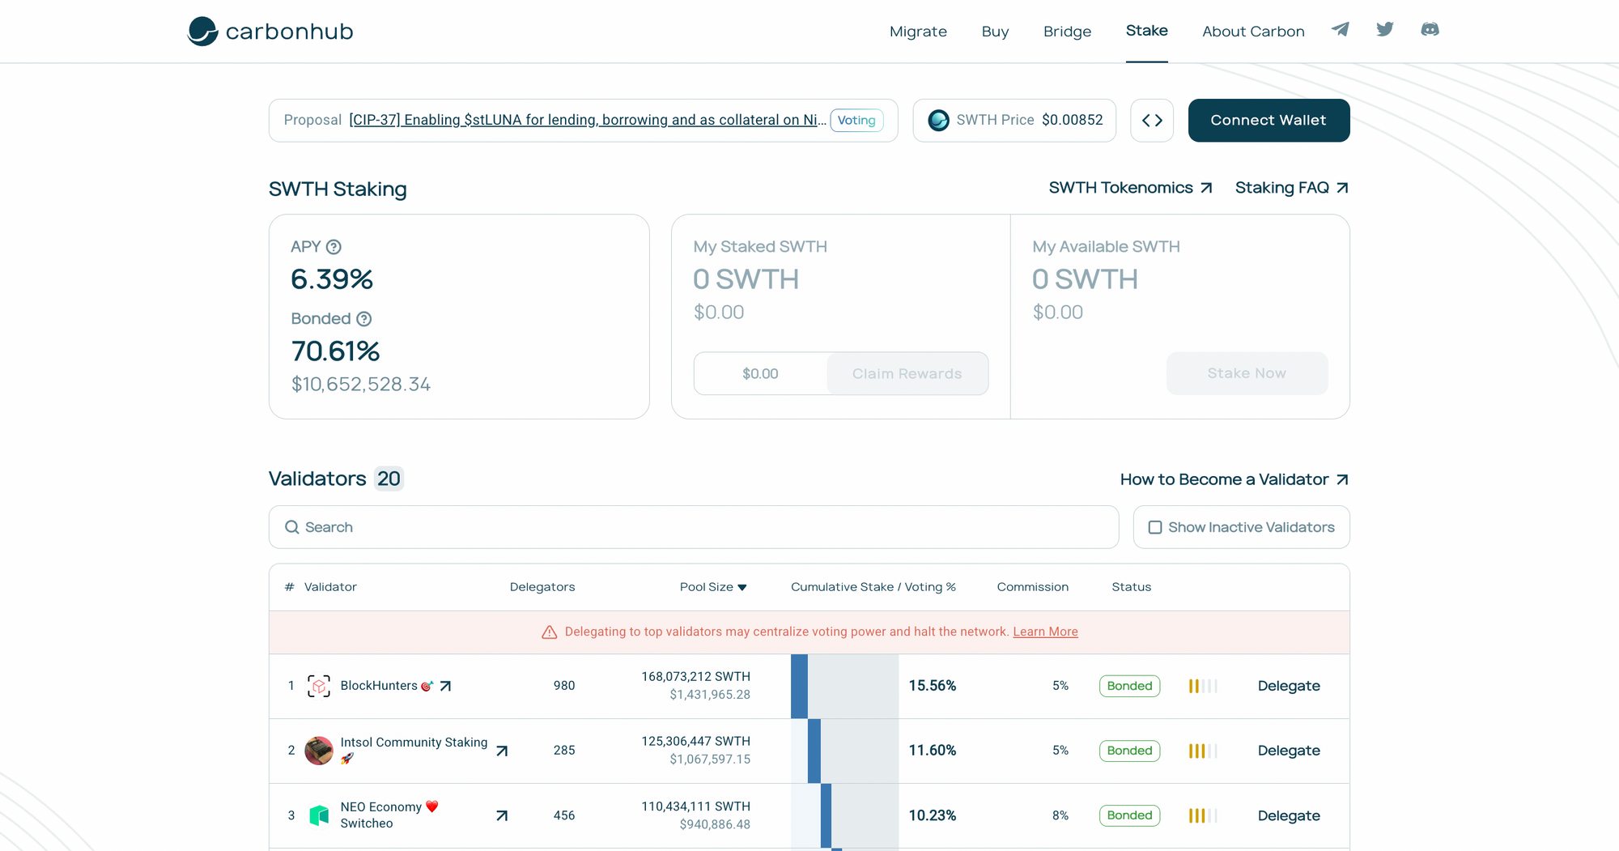Click the Claim Rewards button
Image resolution: width=1619 pixels, height=851 pixels.
tap(907, 374)
